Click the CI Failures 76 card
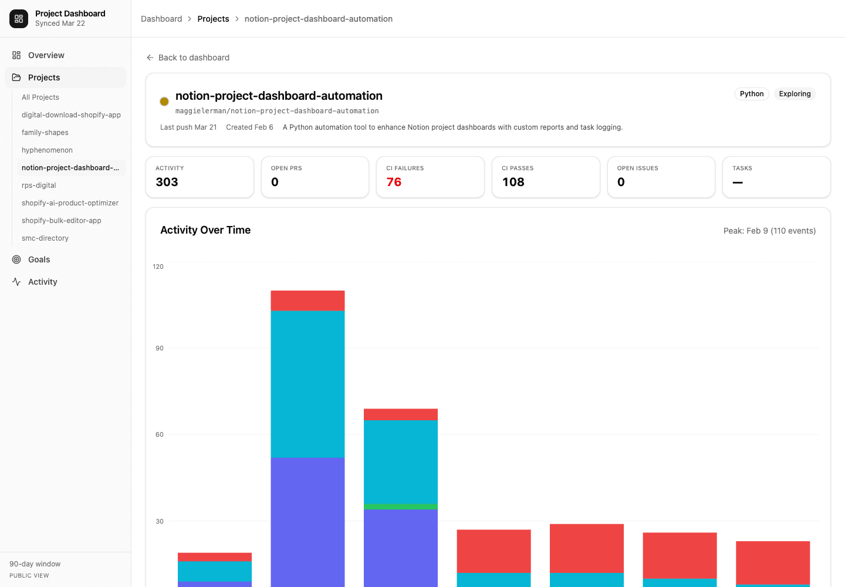The width and height of the screenshot is (845, 587). [431, 177]
